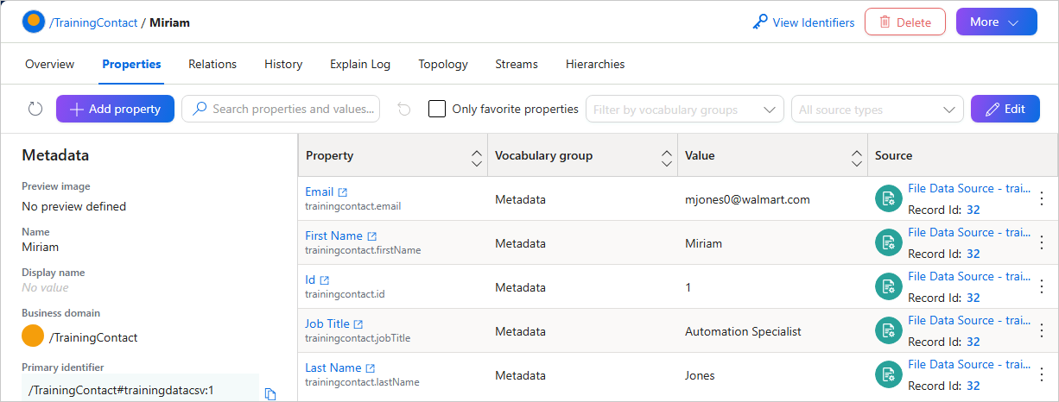Click the undo arrow beside search box
Viewport: 1059px width, 402px height.
404,109
